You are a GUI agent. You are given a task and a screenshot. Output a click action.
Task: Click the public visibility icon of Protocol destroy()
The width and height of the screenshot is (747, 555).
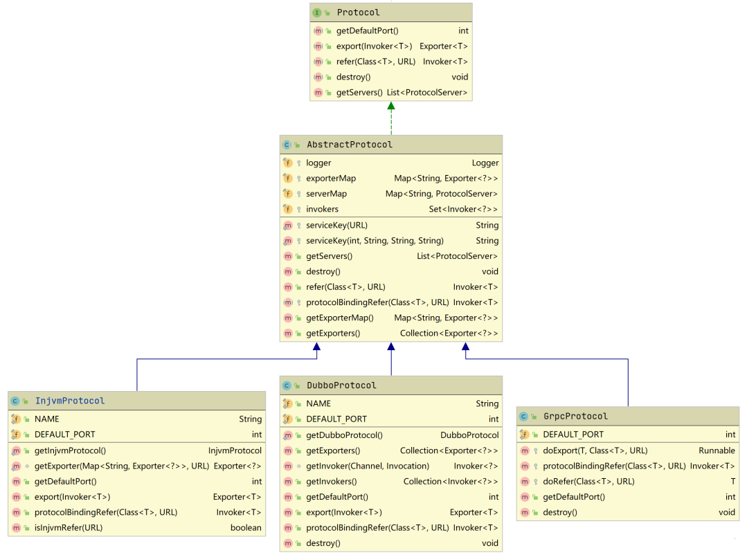point(328,78)
